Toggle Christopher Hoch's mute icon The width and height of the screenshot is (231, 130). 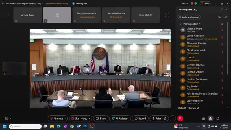coord(222,52)
